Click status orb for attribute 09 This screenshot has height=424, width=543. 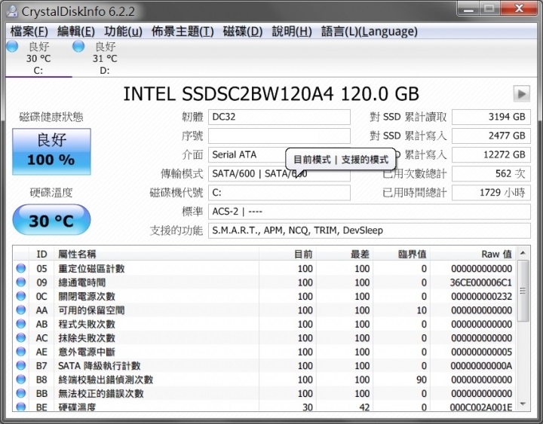pyautogui.click(x=21, y=282)
